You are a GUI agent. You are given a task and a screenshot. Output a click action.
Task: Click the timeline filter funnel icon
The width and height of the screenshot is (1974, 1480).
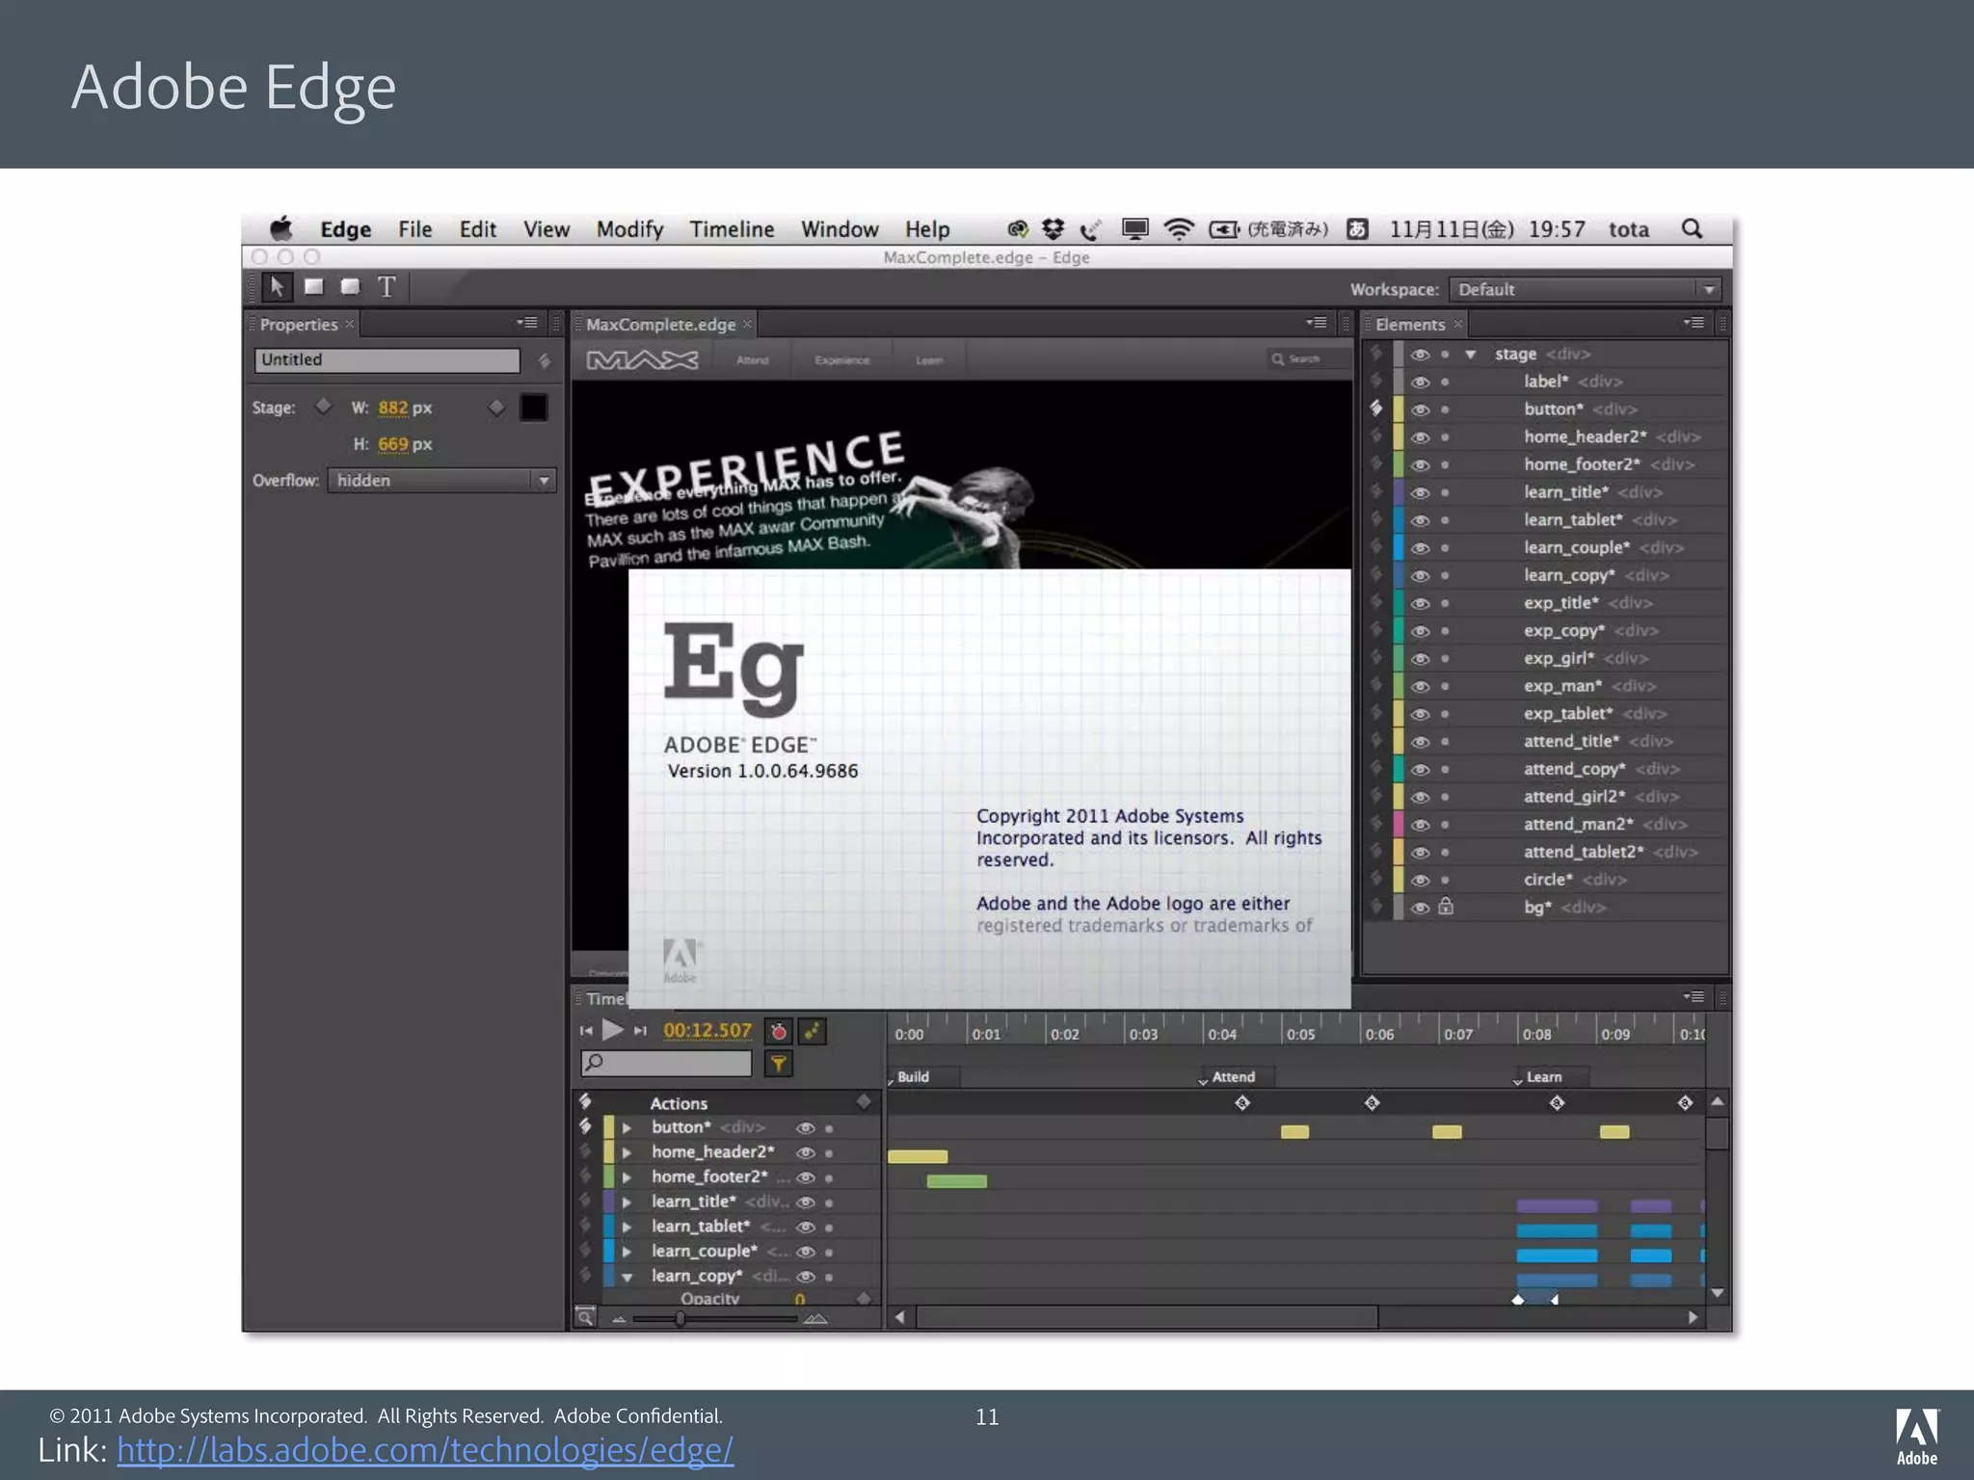pyautogui.click(x=778, y=1064)
